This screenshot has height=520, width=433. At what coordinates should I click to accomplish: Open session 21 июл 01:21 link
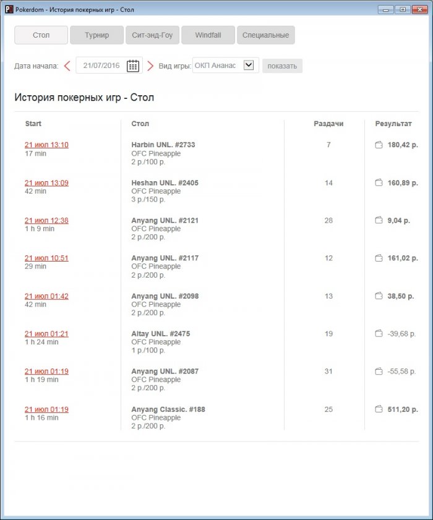pos(46,334)
